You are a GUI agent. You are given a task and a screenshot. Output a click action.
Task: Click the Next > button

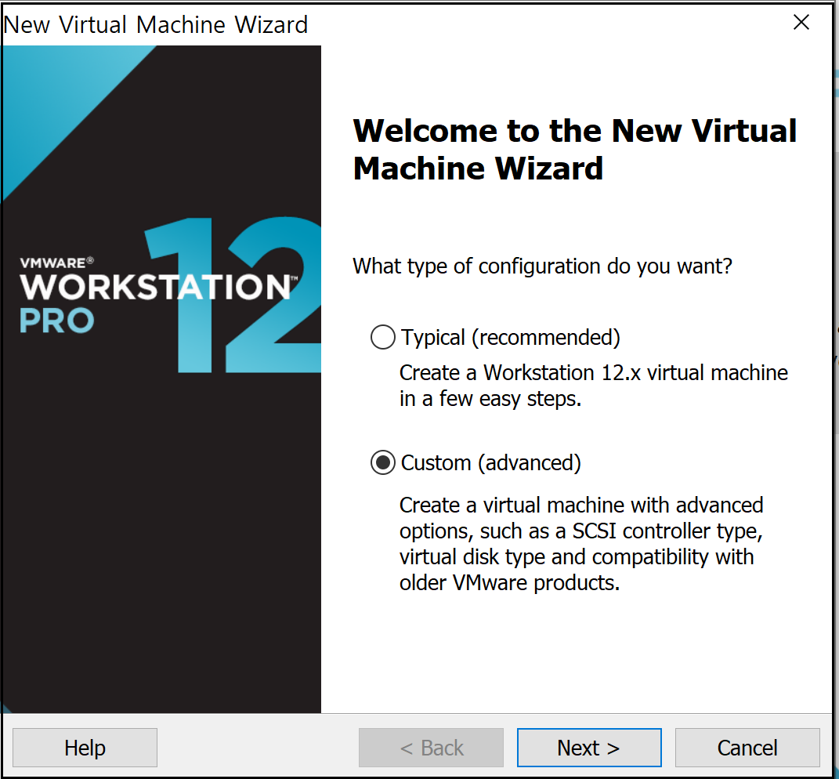pos(589,748)
